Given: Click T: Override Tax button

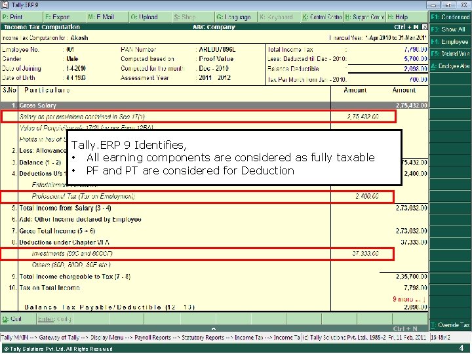Looking at the screenshot, I should click(450, 325).
